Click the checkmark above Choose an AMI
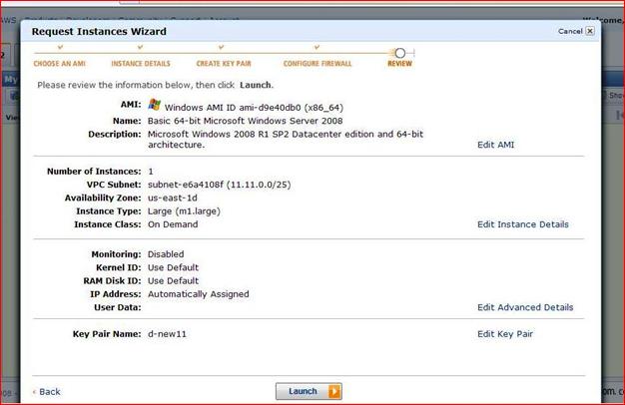 (x=60, y=48)
